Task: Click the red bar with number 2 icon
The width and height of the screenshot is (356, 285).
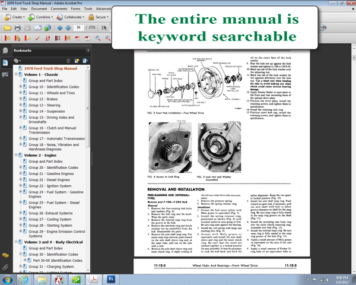Action: [68, 38]
